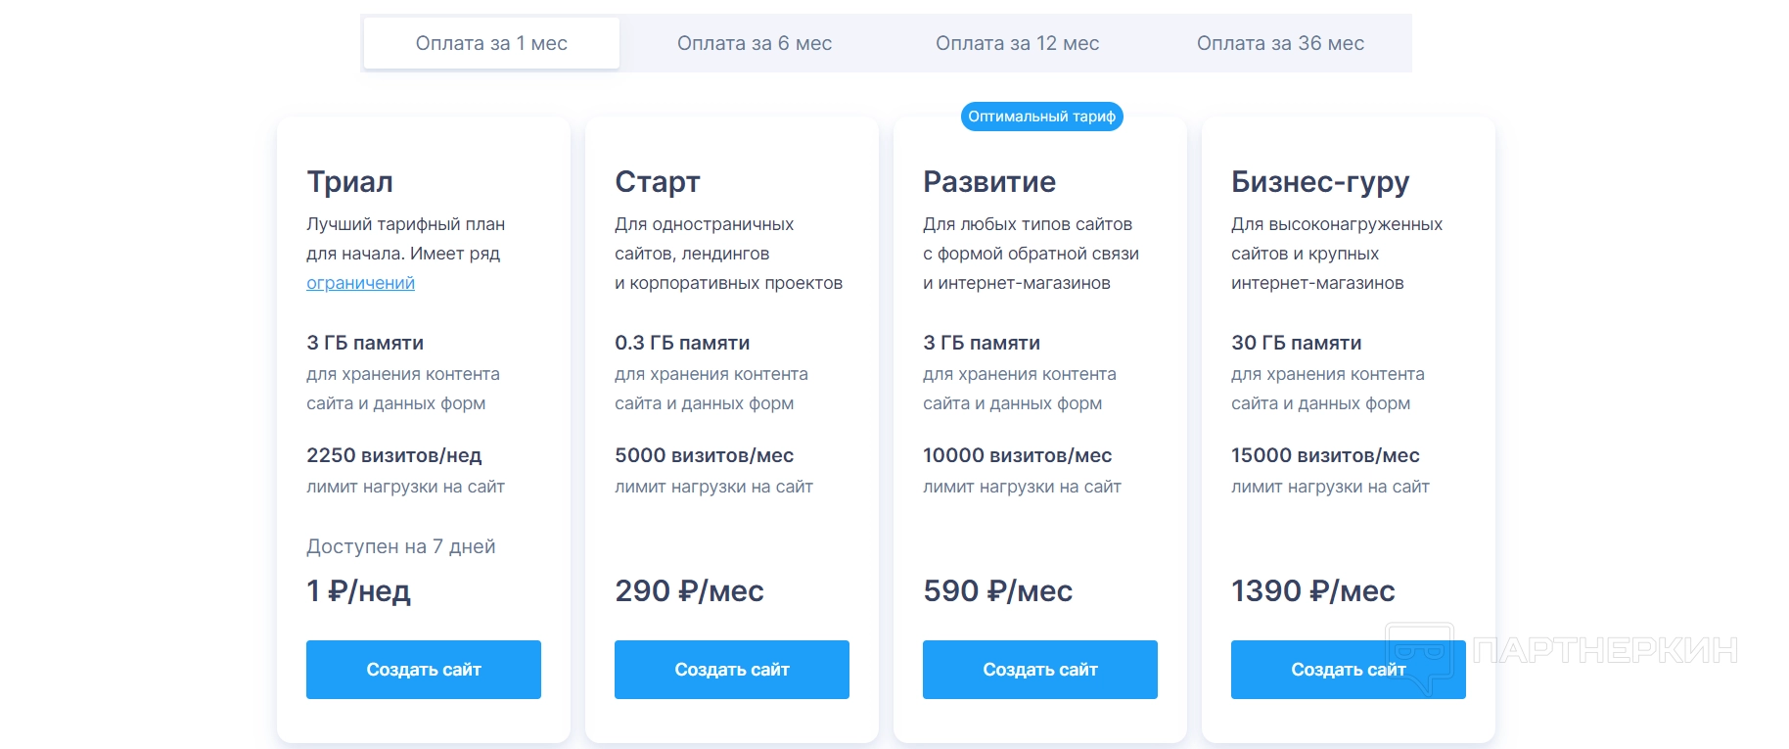
Task: Select the "Развитие" plan heading
Action: pyautogui.click(x=988, y=182)
